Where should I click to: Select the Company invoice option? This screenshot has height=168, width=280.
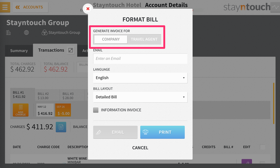[x=111, y=39]
